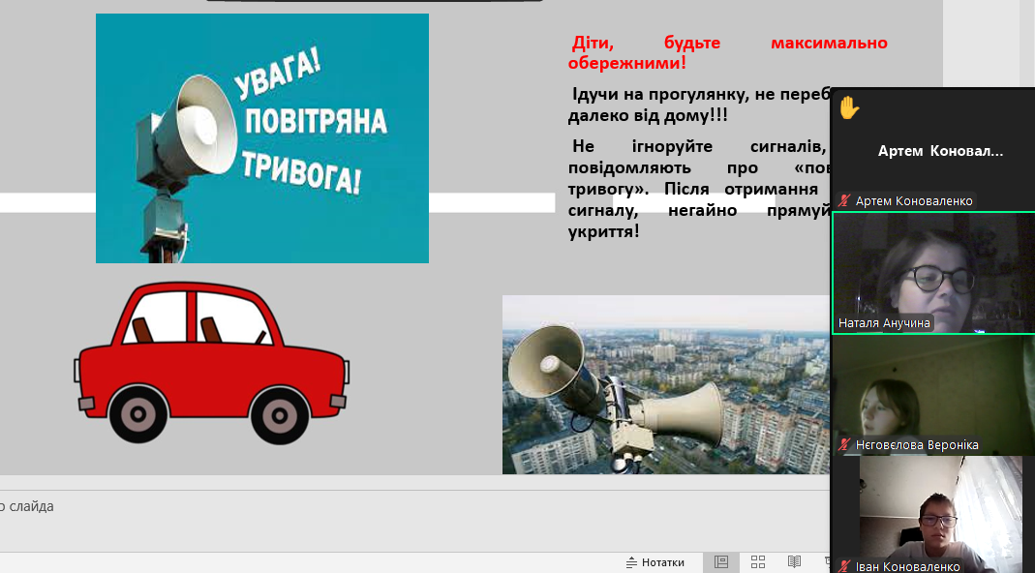Click the lines icon beside Нотатки
Screen dimensions: 1035x573
[631, 562]
